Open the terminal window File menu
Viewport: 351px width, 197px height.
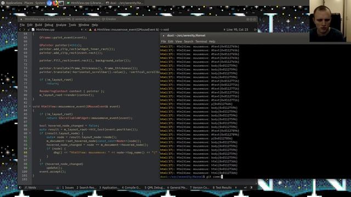[163, 42]
